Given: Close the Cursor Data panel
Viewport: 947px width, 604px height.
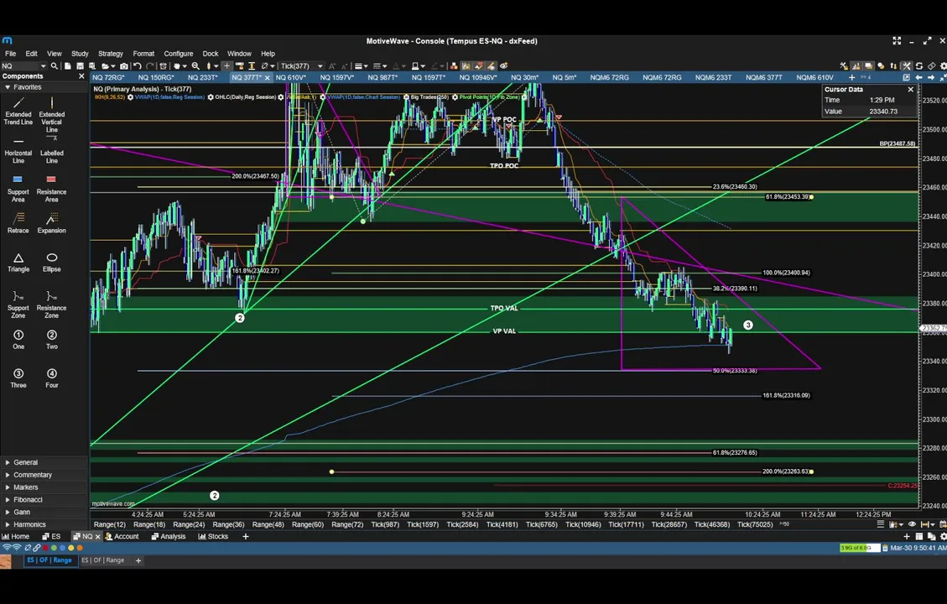Looking at the screenshot, I should click(x=911, y=90).
